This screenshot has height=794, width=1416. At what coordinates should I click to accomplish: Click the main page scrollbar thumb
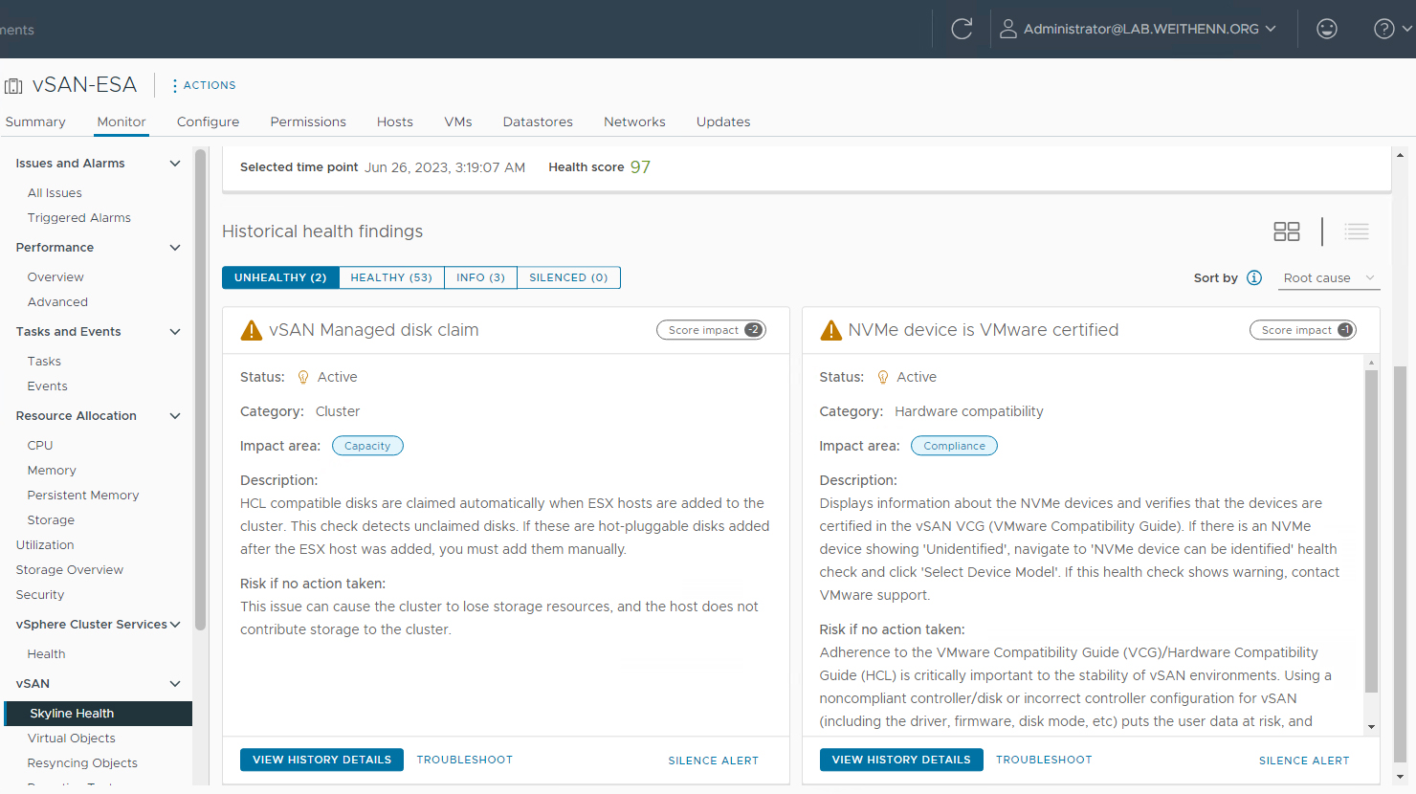point(1400,564)
